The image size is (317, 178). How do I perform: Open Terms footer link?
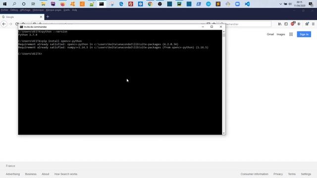click(x=292, y=174)
